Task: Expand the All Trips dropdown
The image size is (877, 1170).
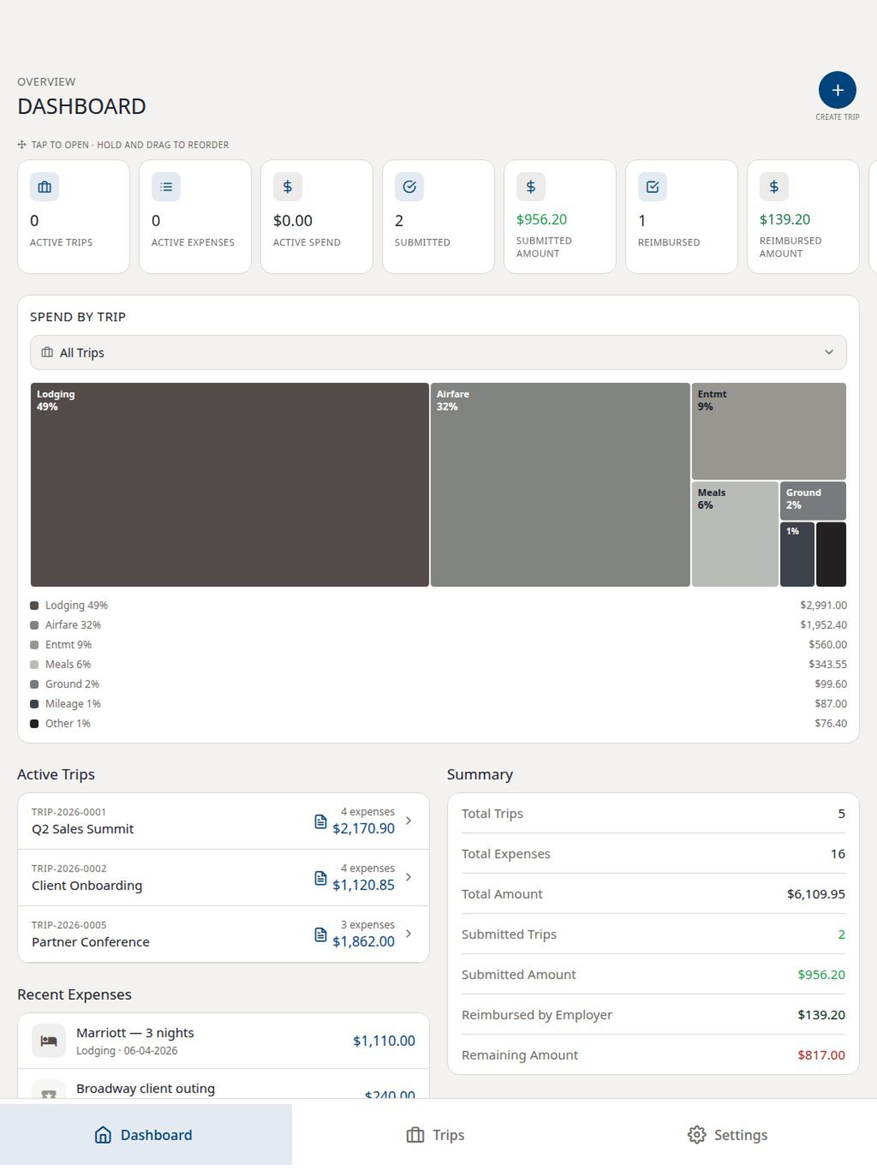Action: 438,352
